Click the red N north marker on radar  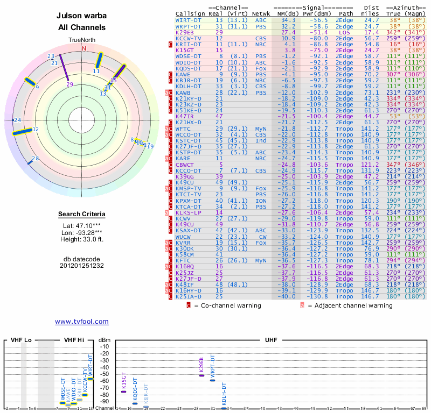(84, 48)
